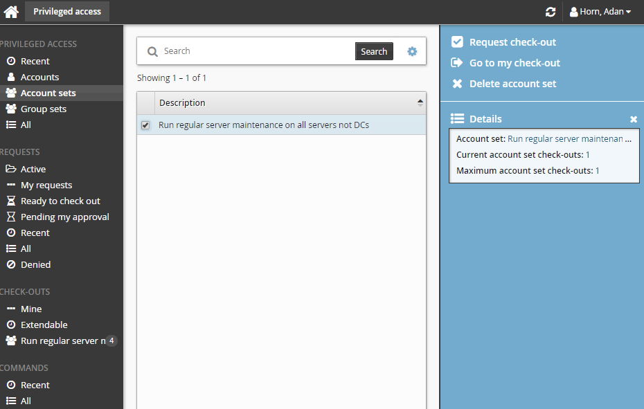Image resolution: width=644 pixels, height=409 pixels.
Task: Open Pending my approval requests
Action: click(64, 217)
